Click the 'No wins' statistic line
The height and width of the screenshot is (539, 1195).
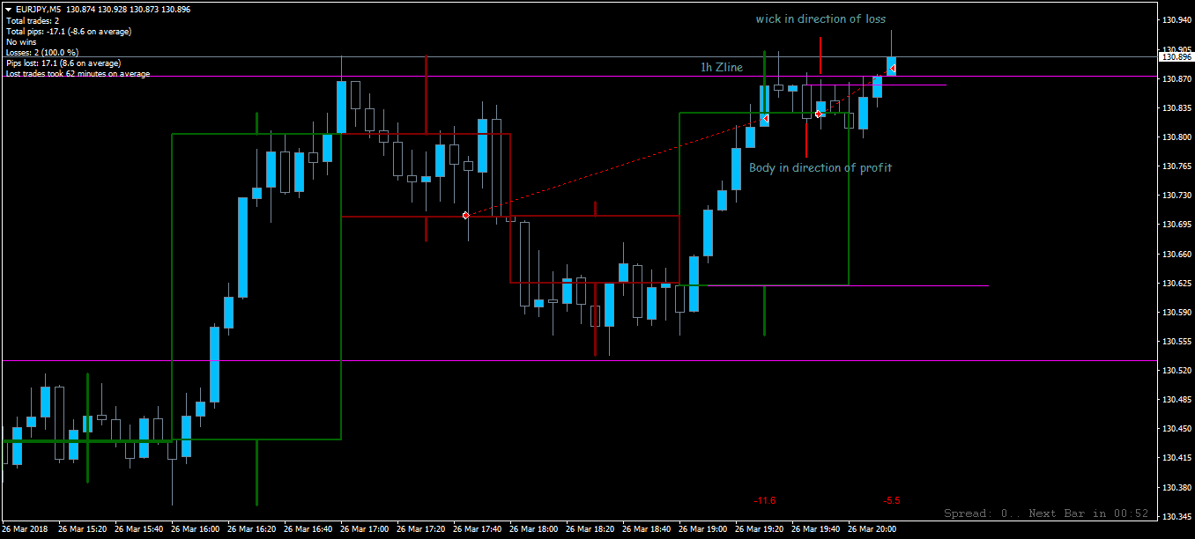coord(21,42)
